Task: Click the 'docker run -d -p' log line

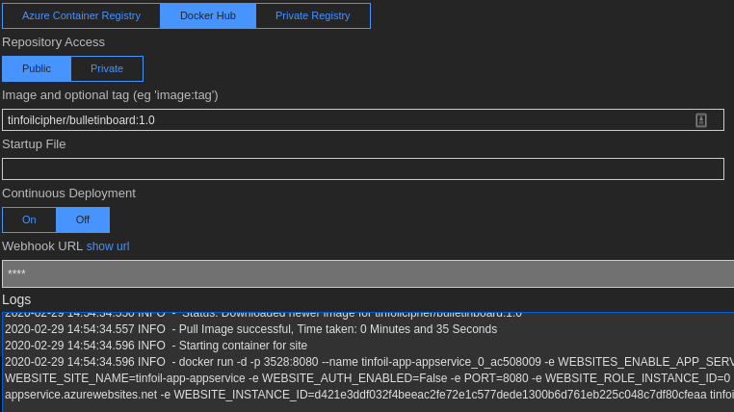Action: 366,362
